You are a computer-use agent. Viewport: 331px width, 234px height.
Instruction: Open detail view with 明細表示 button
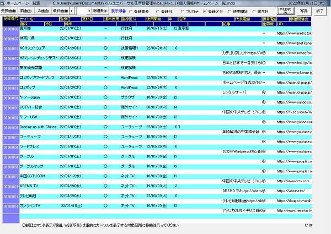(100, 10)
